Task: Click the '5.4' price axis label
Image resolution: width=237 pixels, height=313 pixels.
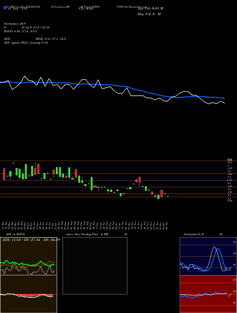Action: (229, 189)
